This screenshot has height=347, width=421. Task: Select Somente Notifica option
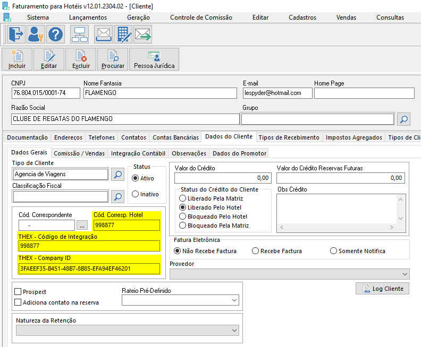tap(333, 251)
